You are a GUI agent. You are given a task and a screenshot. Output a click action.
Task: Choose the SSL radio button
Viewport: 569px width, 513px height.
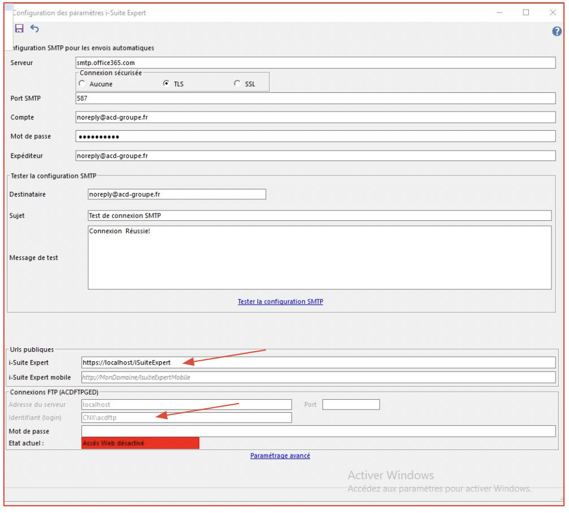click(237, 84)
